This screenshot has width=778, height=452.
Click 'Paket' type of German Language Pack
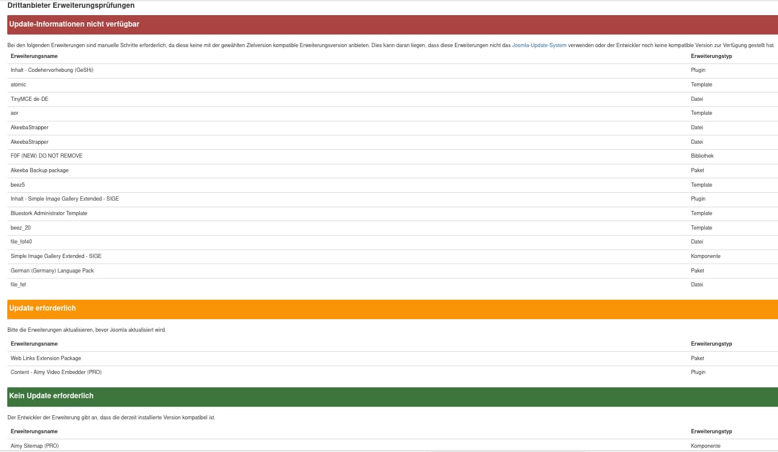click(x=698, y=271)
